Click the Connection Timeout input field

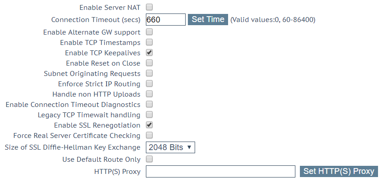pos(166,19)
